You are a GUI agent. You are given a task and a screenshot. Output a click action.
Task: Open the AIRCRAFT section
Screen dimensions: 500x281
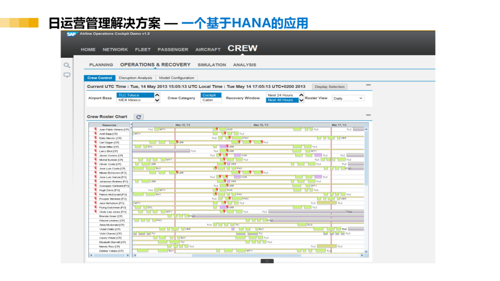[208, 49]
